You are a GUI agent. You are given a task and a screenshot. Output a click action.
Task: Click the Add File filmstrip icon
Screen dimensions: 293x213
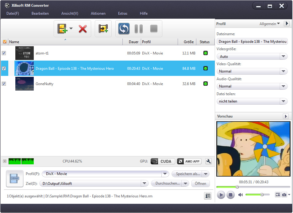[62, 28]
